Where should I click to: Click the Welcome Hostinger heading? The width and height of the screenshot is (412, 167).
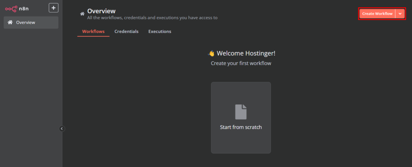pos(246,53)
